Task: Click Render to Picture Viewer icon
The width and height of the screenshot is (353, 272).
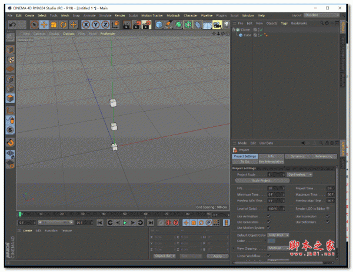Action: click(136, 25)
